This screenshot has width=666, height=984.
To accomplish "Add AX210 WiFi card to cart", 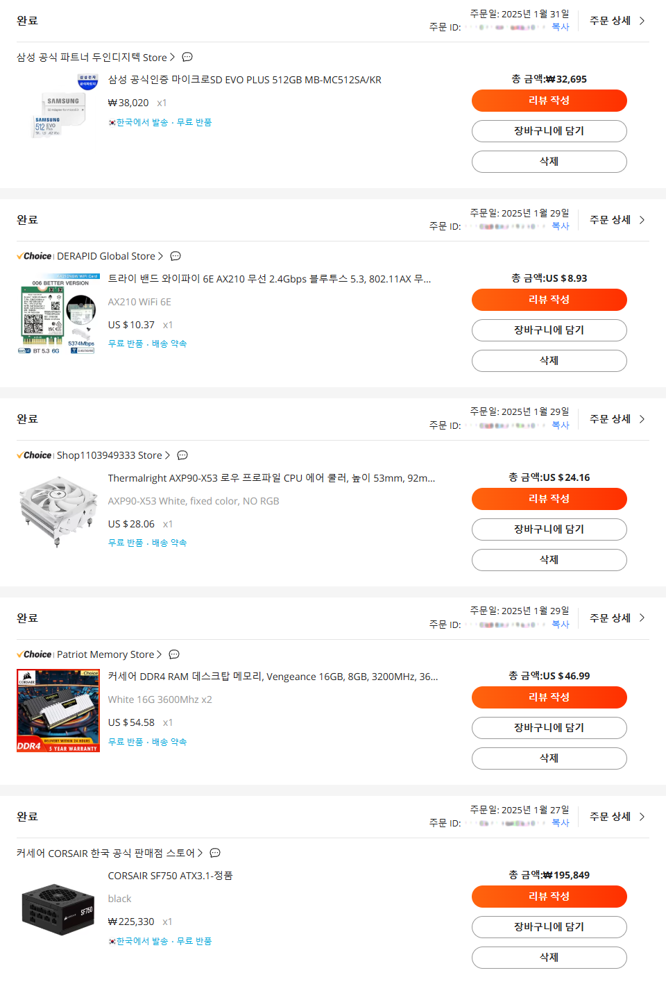I will tap(549, 330).
